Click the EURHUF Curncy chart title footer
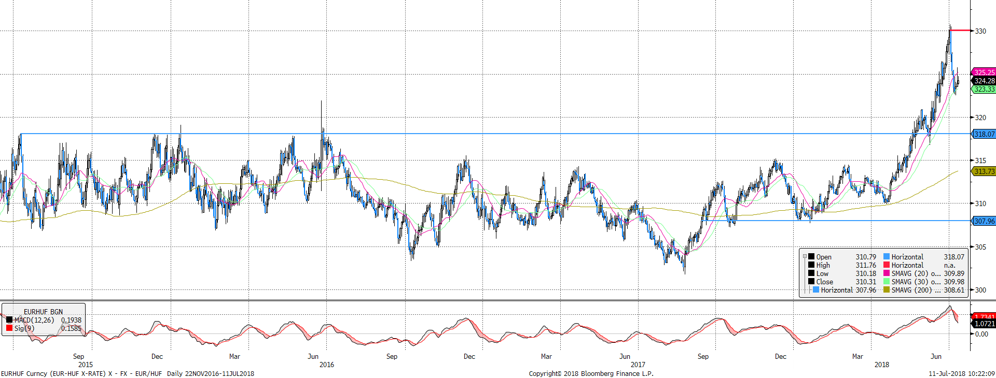This screenshot has width=996, height=378. [128, 373]
